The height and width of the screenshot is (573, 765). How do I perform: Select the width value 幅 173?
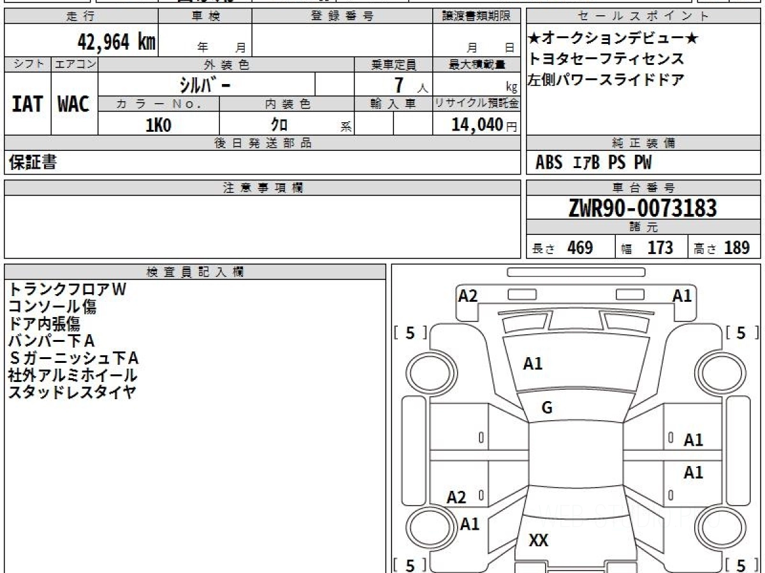[646, 248]
